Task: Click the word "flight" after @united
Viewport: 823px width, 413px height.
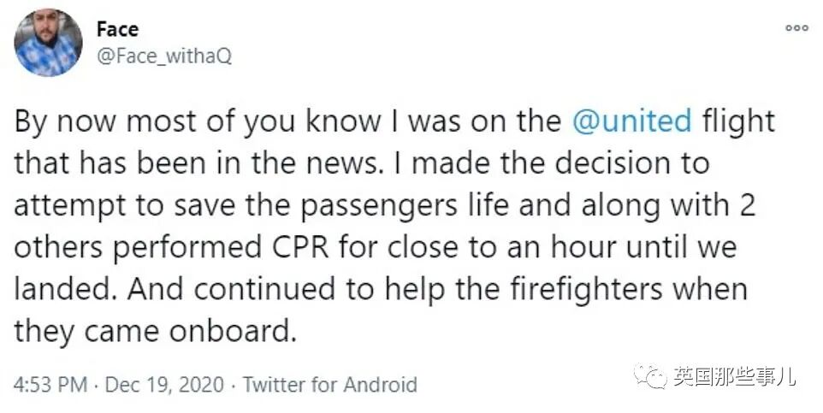Action: coord(737,121)
